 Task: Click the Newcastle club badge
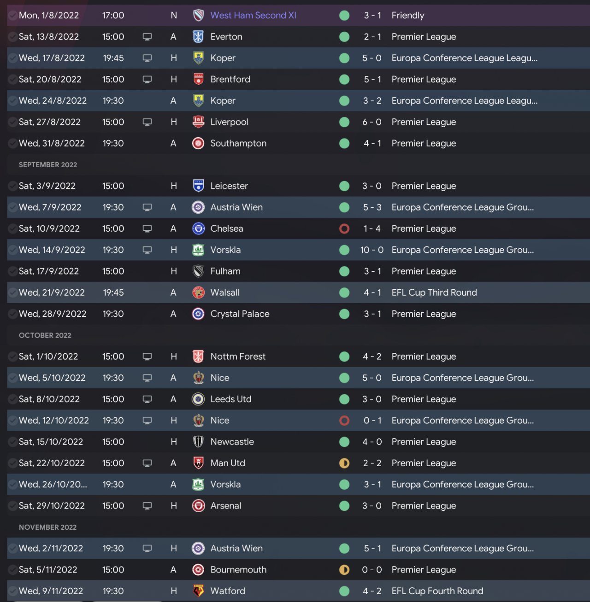198,442
